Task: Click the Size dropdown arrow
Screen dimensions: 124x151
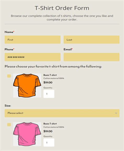Action: pos(116,113)
